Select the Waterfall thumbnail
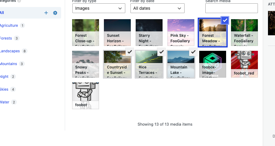 coord(244,33)
